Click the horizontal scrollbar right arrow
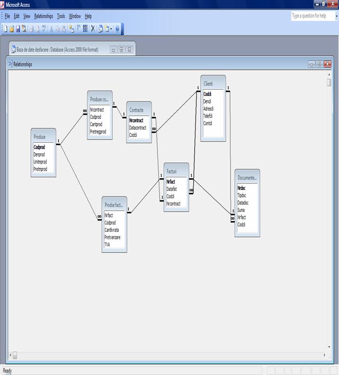The image size is (339, 375). (323, 355)
